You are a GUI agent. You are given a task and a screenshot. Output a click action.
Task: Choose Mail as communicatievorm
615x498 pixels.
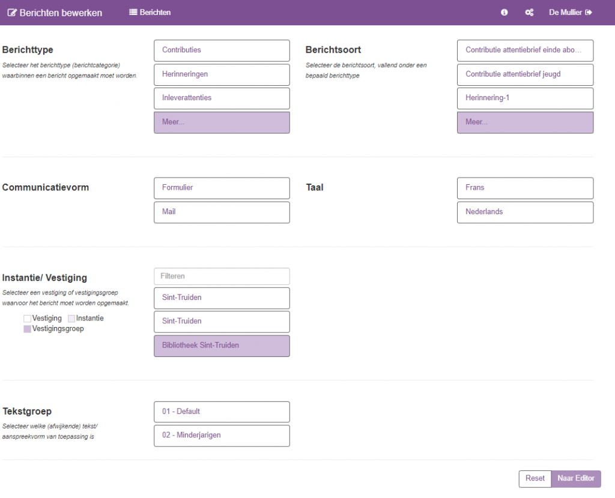click(x=222, y=212)
